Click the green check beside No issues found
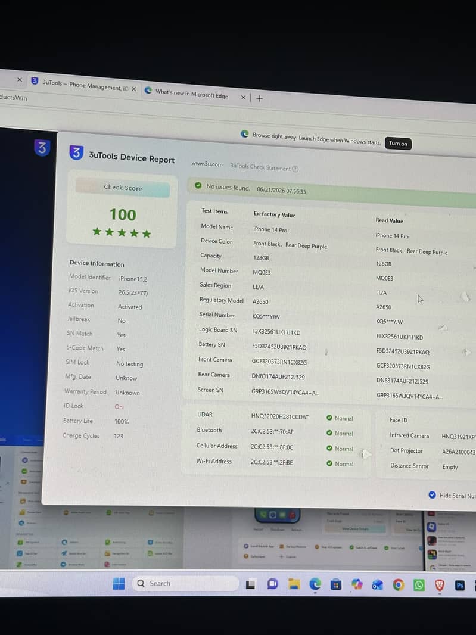Image resolution: width=476 pixels, height=635 pixels. tap(198, 185)
